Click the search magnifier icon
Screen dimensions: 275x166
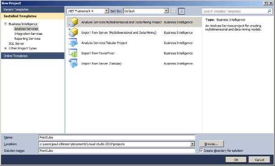[269, 11]
